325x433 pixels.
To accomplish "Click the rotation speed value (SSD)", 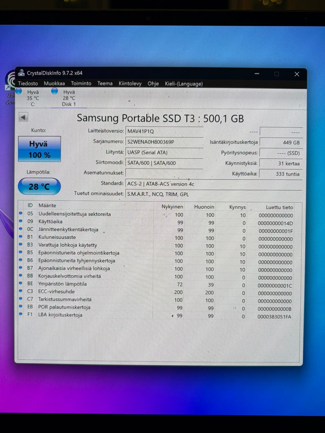I will tap(281, 153).
